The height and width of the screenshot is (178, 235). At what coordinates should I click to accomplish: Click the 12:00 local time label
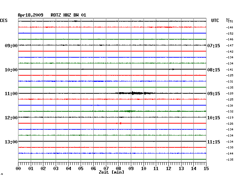11,118
